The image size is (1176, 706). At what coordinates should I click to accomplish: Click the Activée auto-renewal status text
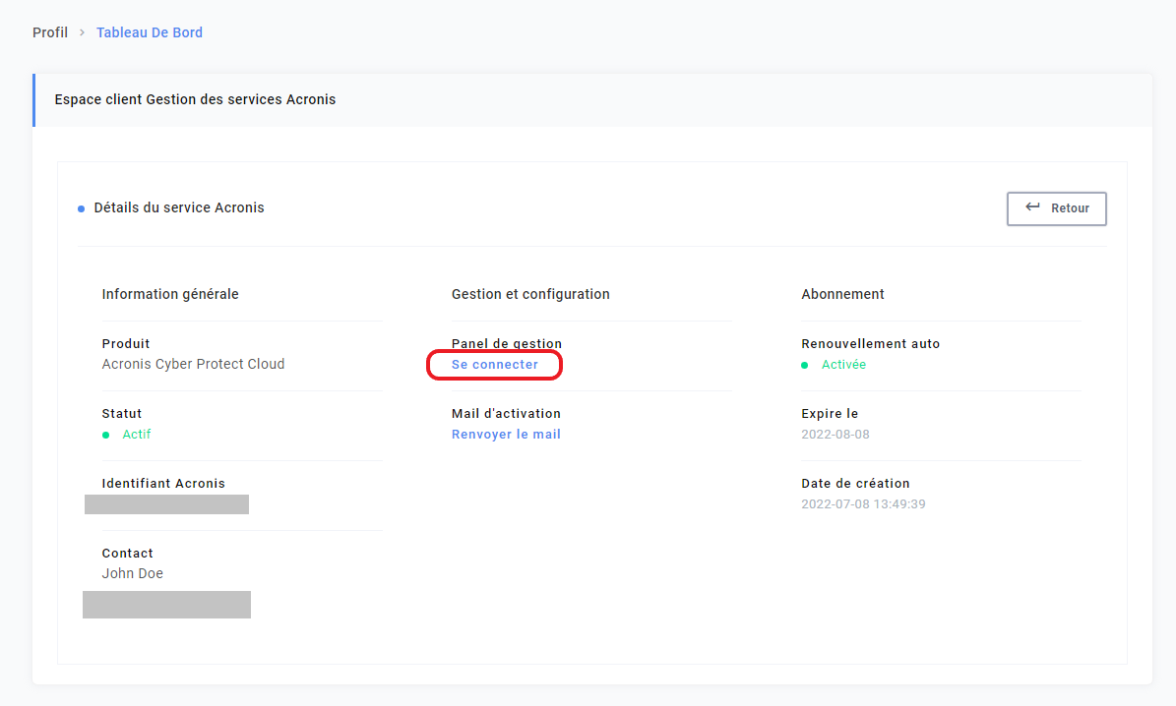[x=843, y=365]
